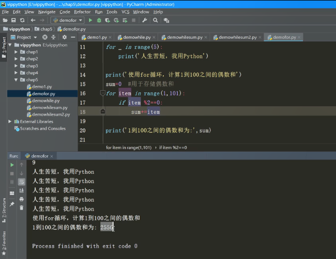This screenshot has height=259, width=336.
Task: Click chap5 in the breadcrumb path
Action: 44,29
